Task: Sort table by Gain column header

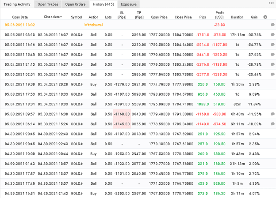Action: (254, 17)
